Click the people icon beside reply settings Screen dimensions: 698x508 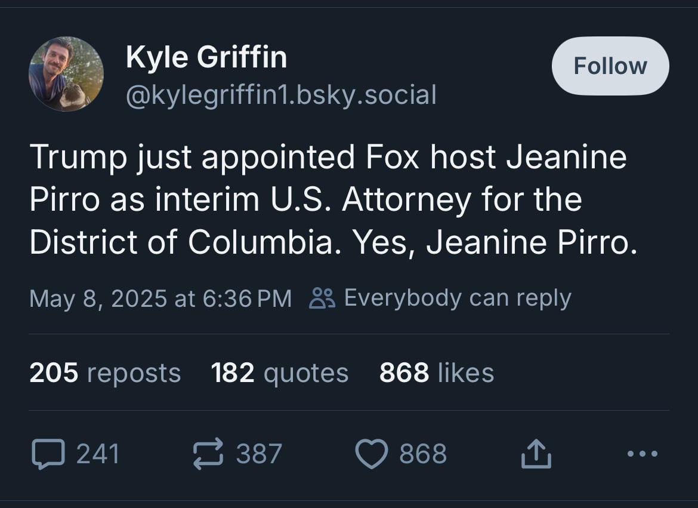[x=323, y=297]
